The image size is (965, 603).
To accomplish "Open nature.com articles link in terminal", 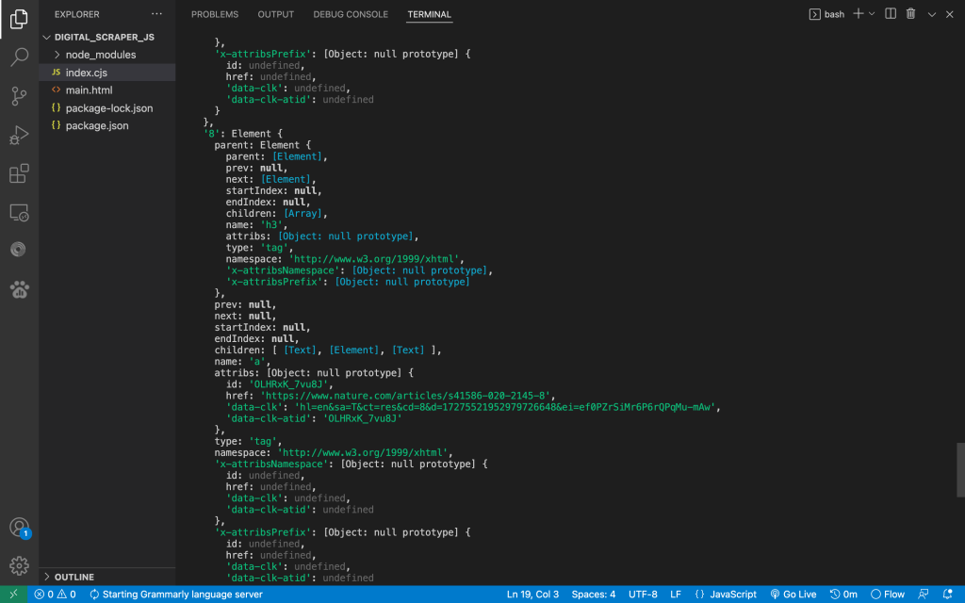I will [x=406, y=396].
